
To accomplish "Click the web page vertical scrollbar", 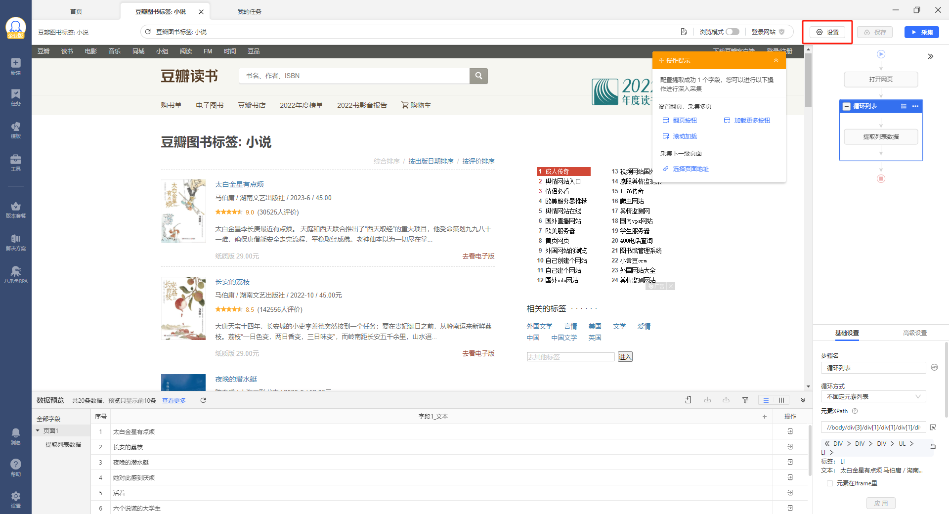I will (808, 79).
